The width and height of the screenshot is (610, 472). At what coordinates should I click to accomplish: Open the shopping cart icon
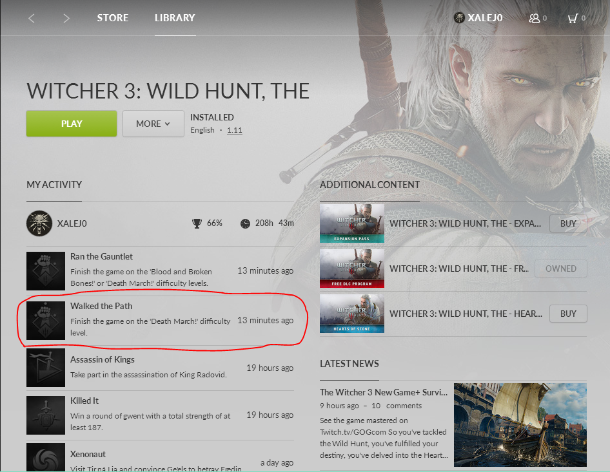click(573, 18)
